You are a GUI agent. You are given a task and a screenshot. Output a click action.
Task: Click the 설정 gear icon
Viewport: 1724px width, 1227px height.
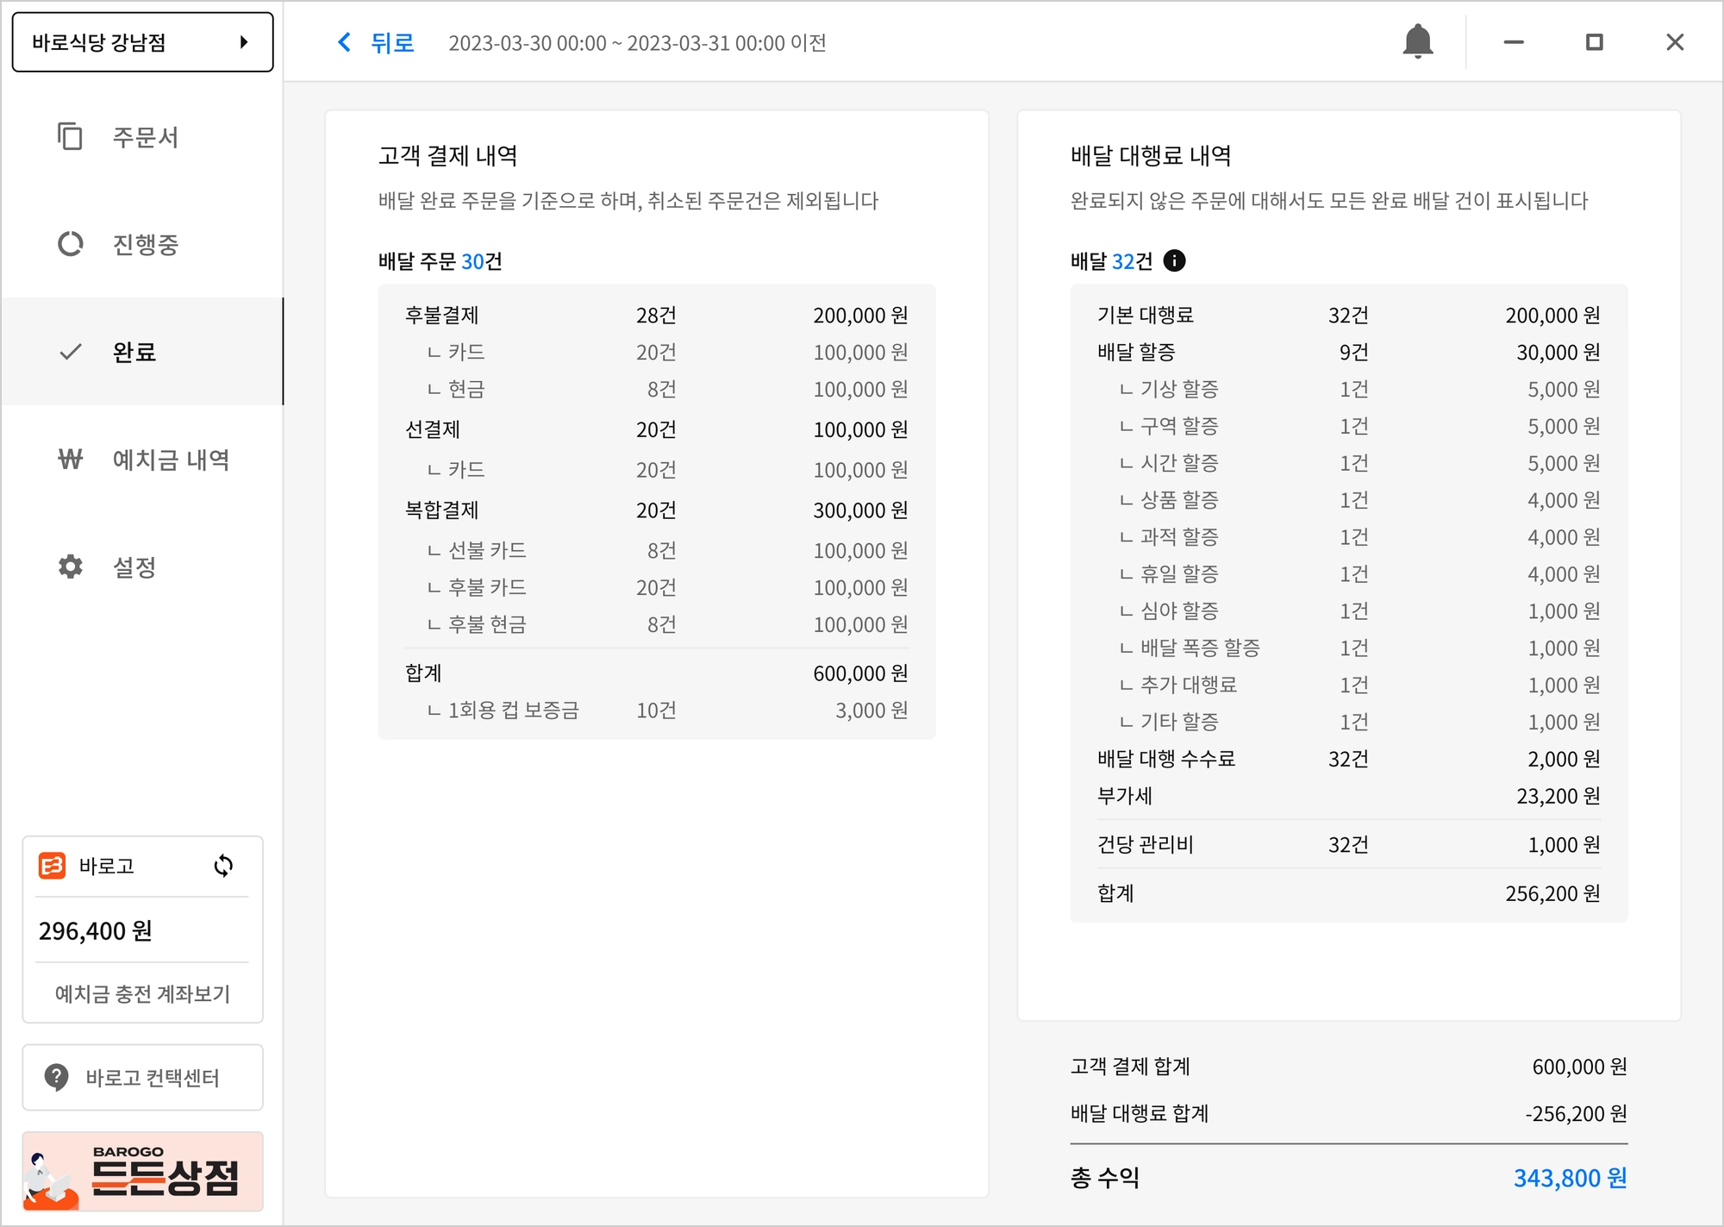pos(70,567)
